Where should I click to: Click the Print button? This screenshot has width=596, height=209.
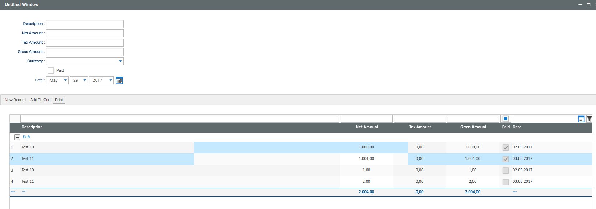tap(59, 100)
